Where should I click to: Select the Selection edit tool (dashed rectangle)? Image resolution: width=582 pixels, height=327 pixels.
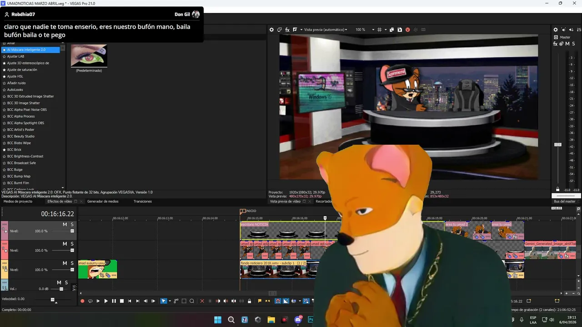184,301
